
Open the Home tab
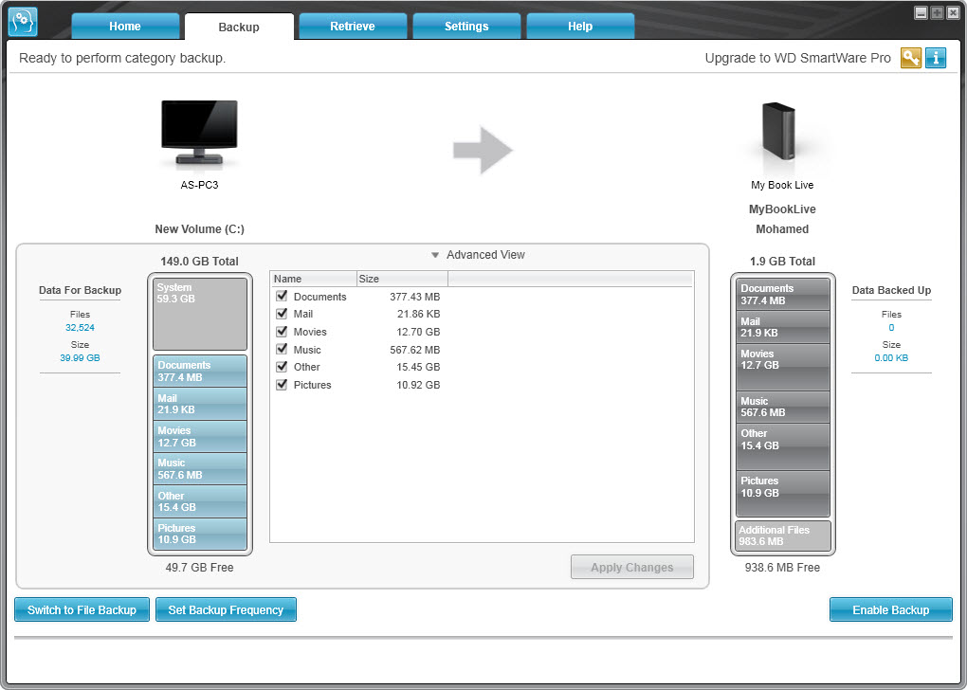[x=125, y=27]
